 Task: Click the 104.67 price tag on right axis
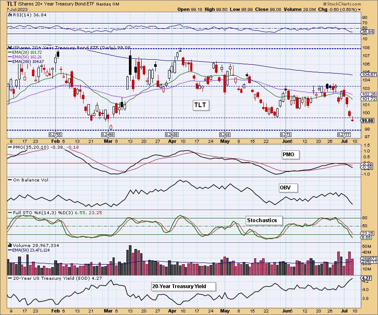pos(369,75)
